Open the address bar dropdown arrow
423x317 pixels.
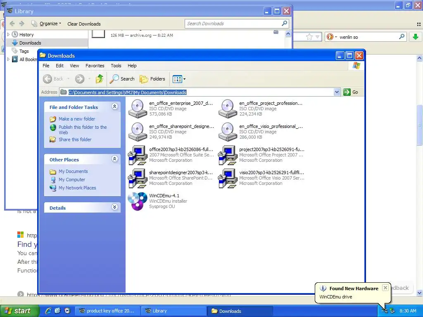click(x=337, y=92)
